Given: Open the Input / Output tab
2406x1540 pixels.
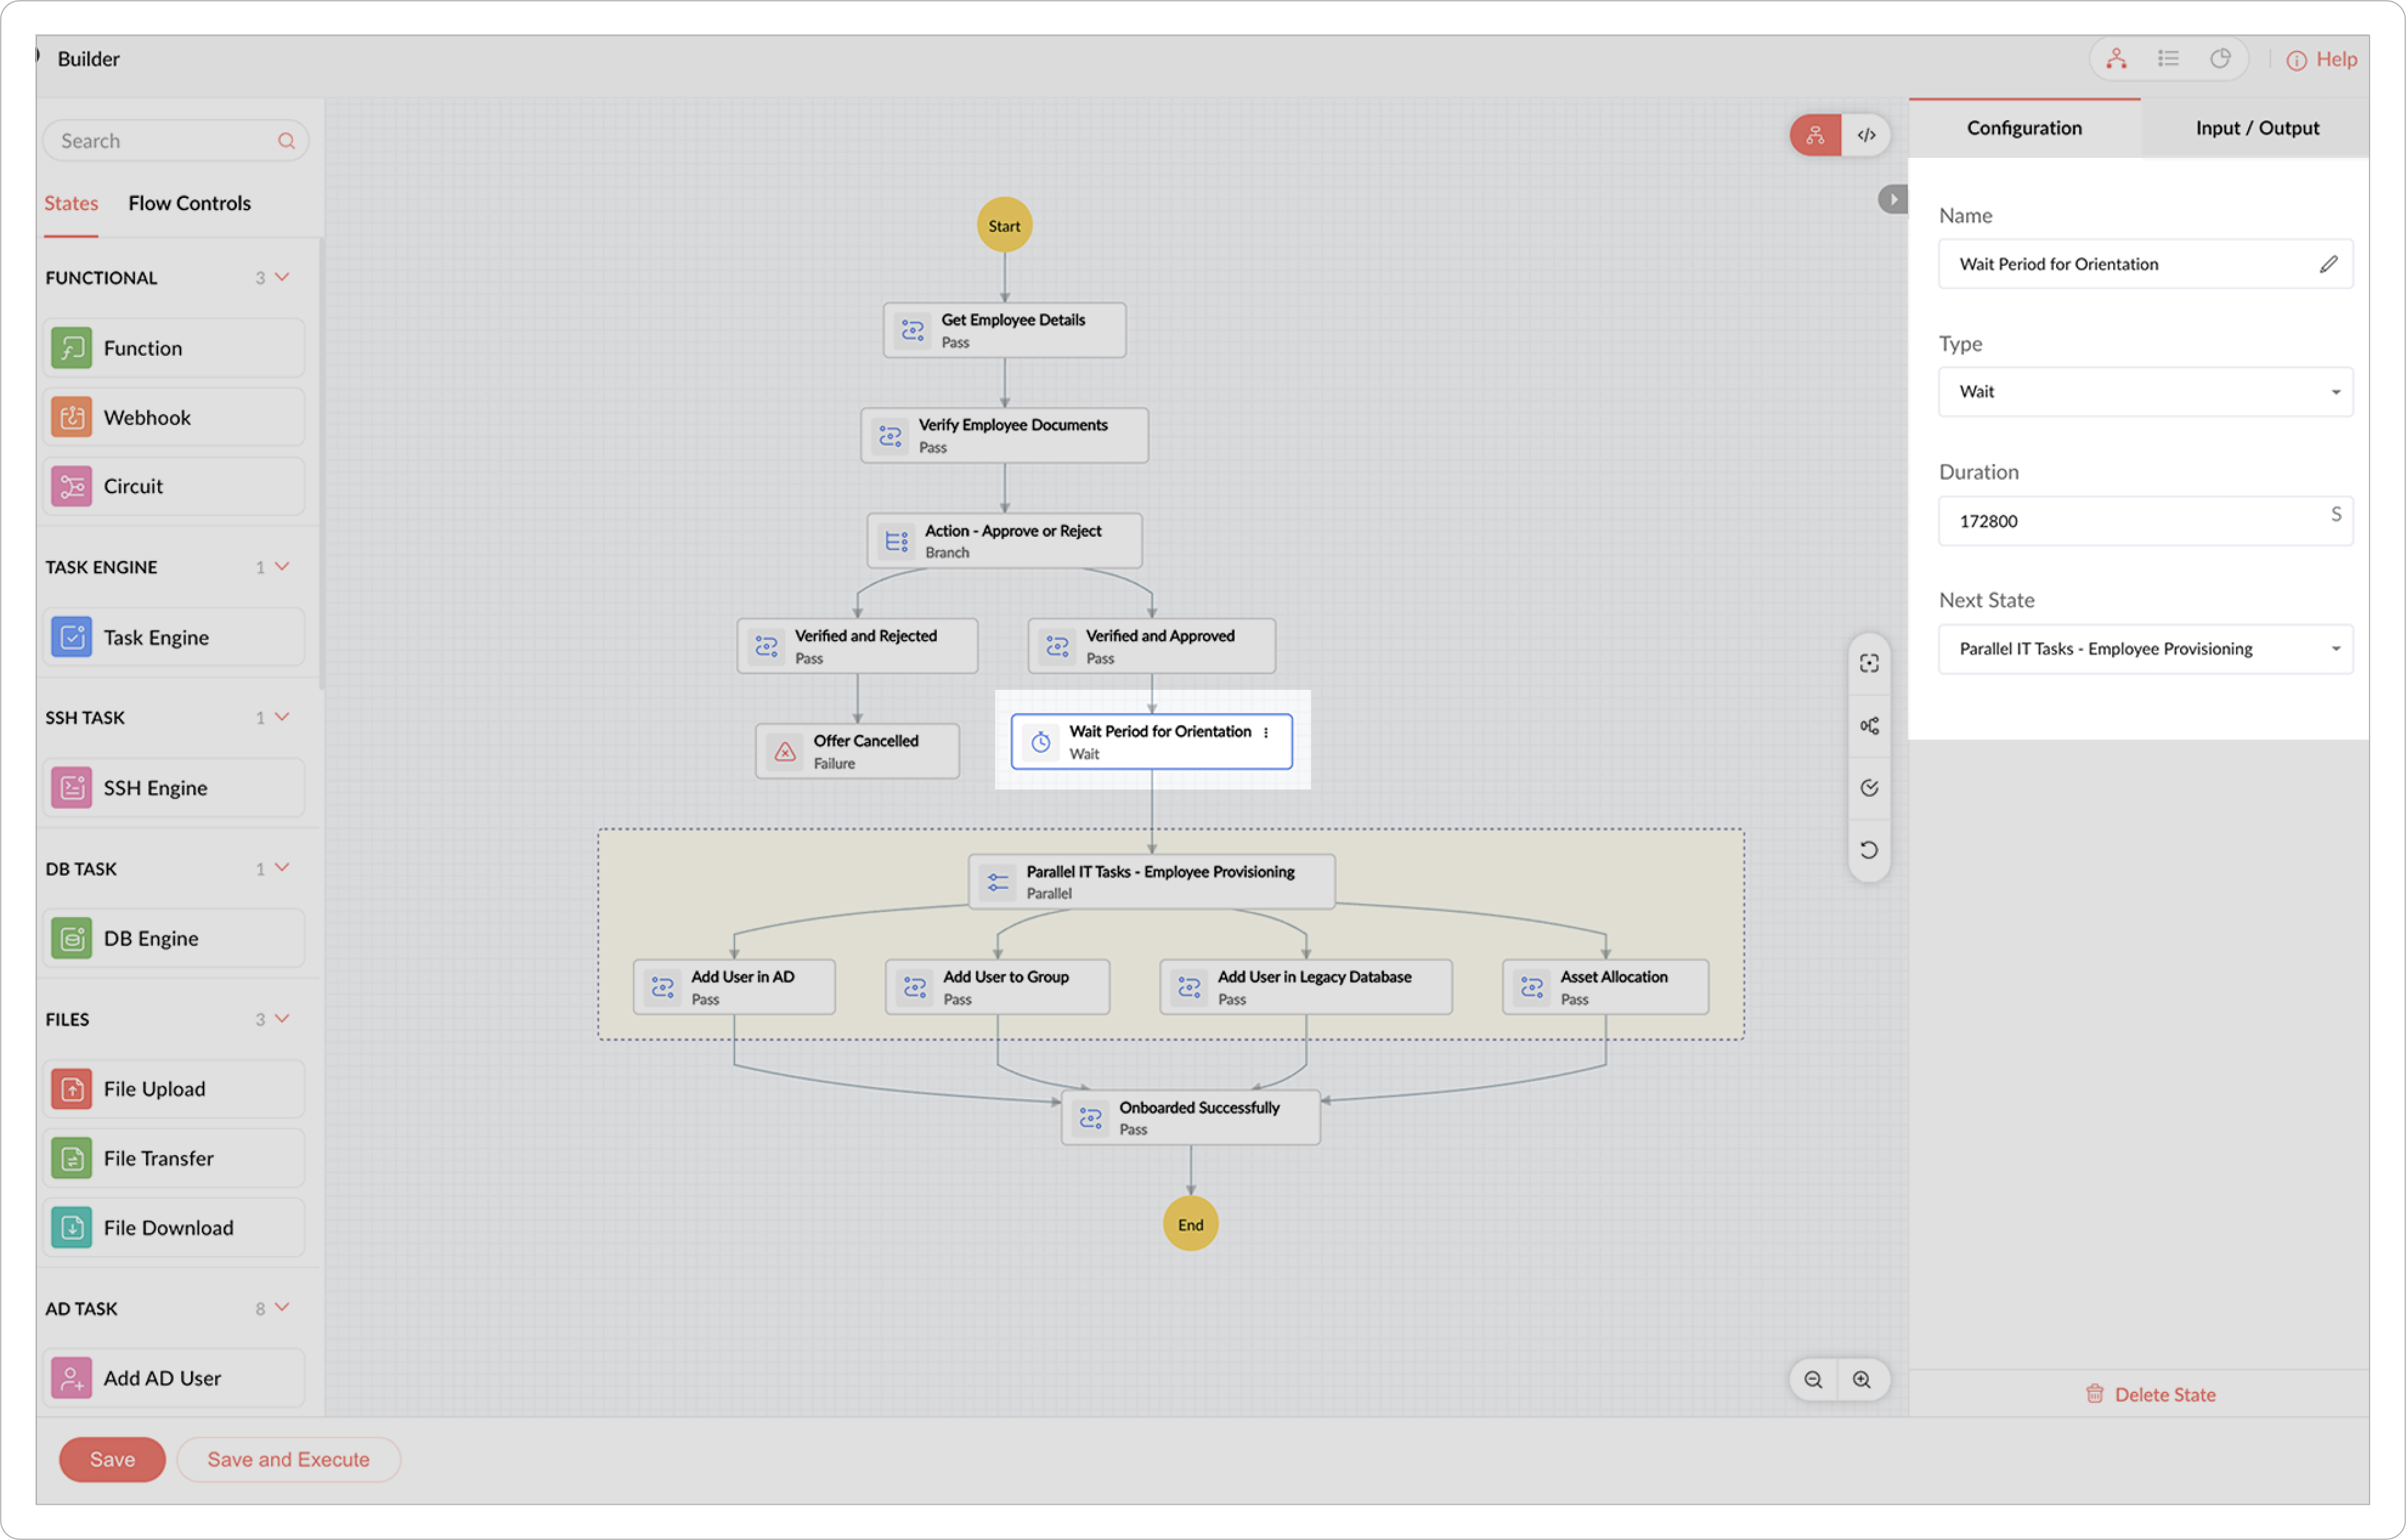Looking at the screenshot, I should [2256, 128].
